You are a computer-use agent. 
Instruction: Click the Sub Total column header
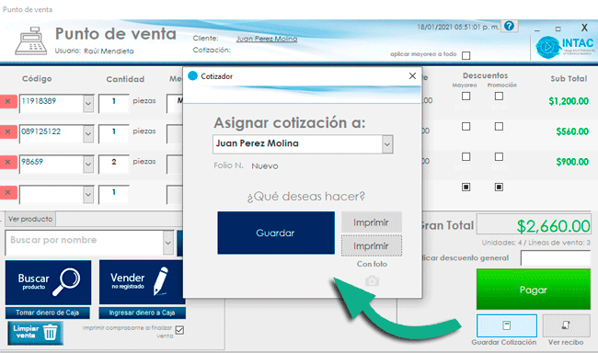[x=569, y=79]
